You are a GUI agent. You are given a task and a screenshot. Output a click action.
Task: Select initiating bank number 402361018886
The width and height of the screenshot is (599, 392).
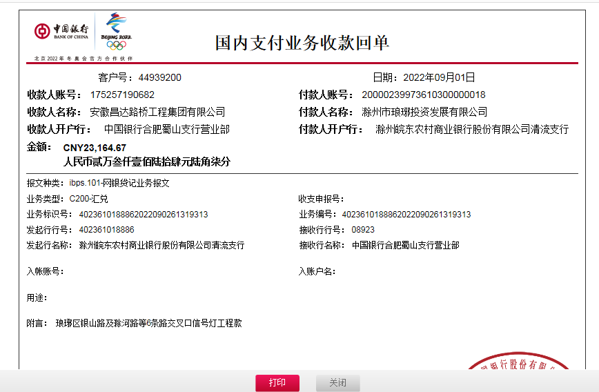click(106, 229)
